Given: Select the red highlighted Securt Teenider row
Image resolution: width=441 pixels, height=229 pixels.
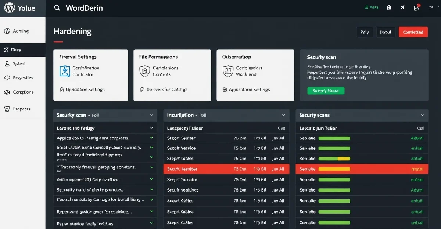Looking at the screenshot, I should [226, 169].
